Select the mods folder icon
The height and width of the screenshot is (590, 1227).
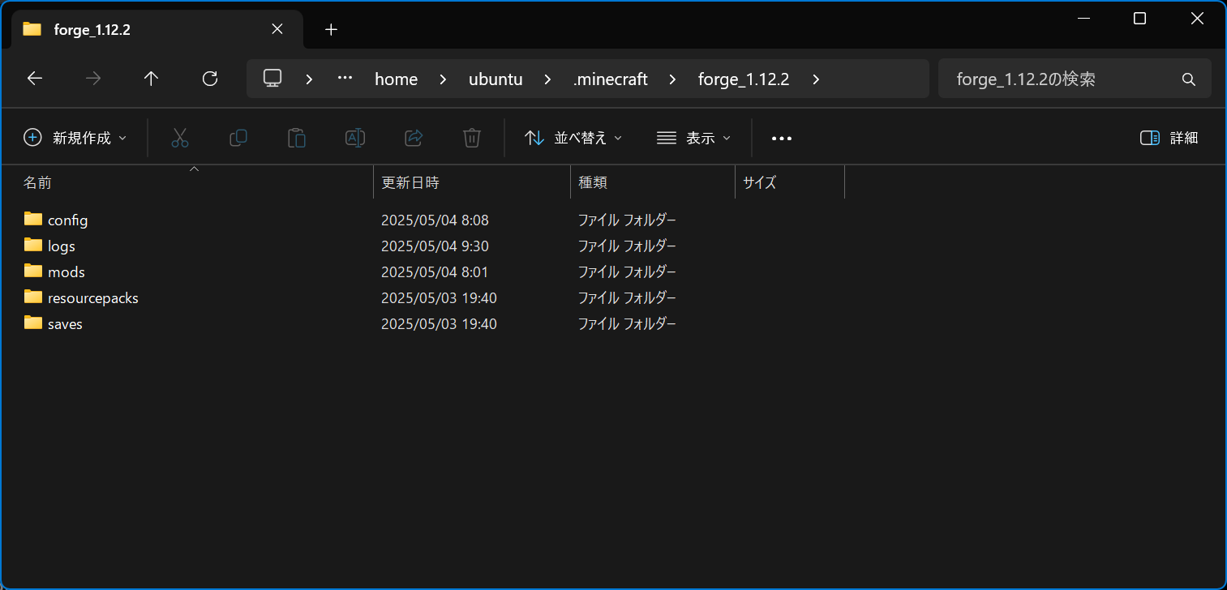coord(33,271)
